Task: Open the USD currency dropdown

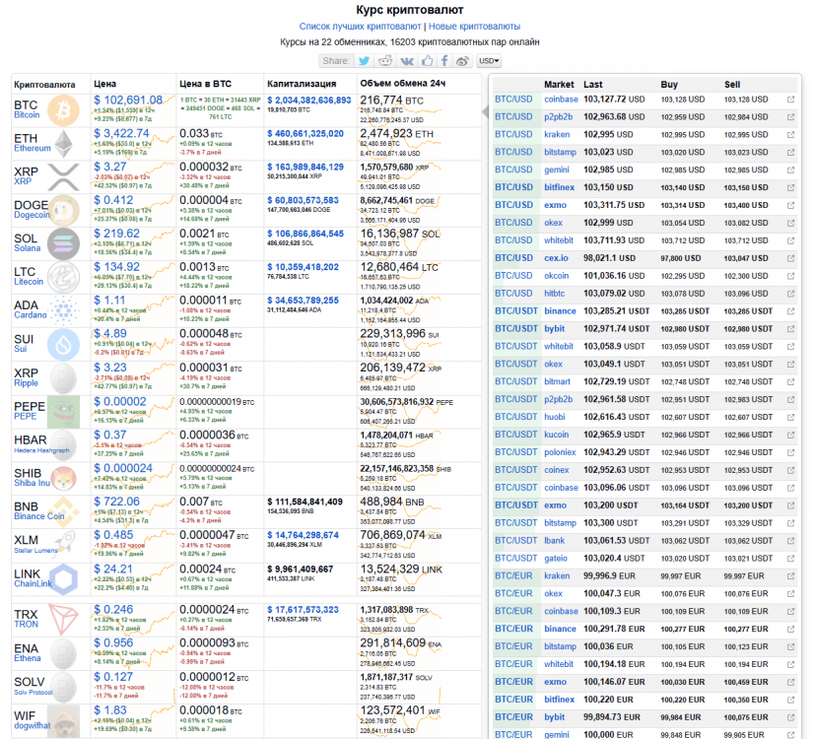Action: pos(489,61)
